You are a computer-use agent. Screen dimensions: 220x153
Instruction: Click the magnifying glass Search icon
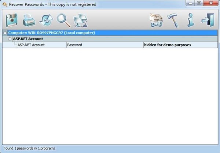click(x=63, y=20)
